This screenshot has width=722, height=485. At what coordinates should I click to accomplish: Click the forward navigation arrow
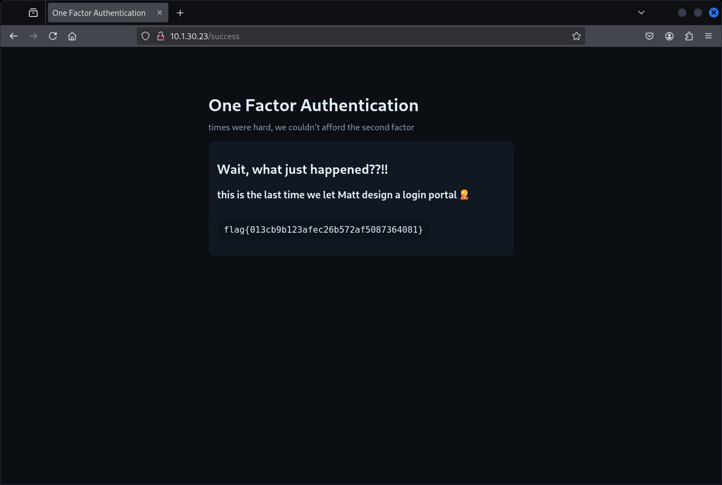pyautogui.click(x=33, y=36)
